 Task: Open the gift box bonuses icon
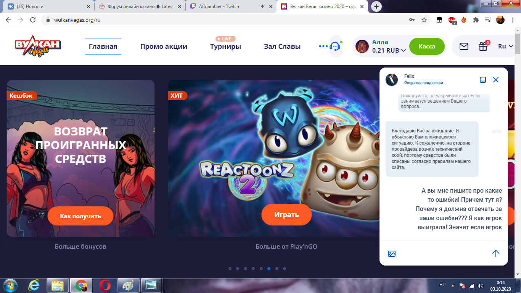(483, 46)
